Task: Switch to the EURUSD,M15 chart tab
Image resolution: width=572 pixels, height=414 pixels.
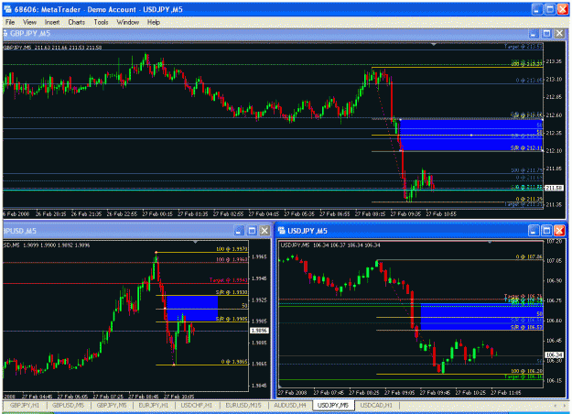Action: (x=243, y=405)
